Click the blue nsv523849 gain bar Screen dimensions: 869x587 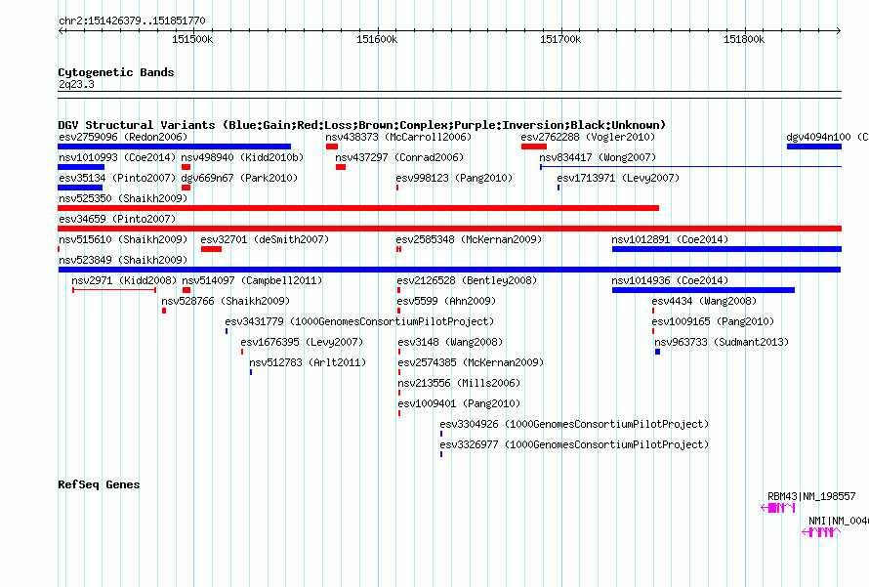(449, 270)
